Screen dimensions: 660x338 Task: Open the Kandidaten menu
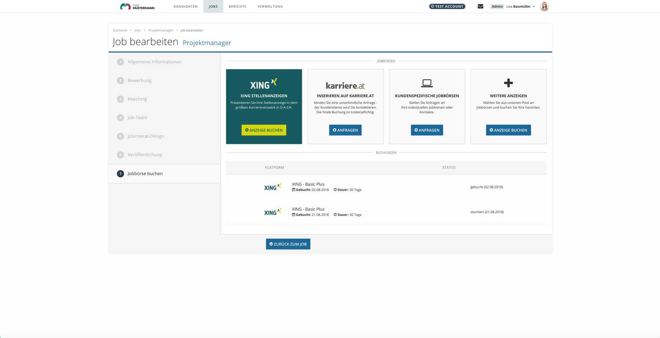[186, 6]
